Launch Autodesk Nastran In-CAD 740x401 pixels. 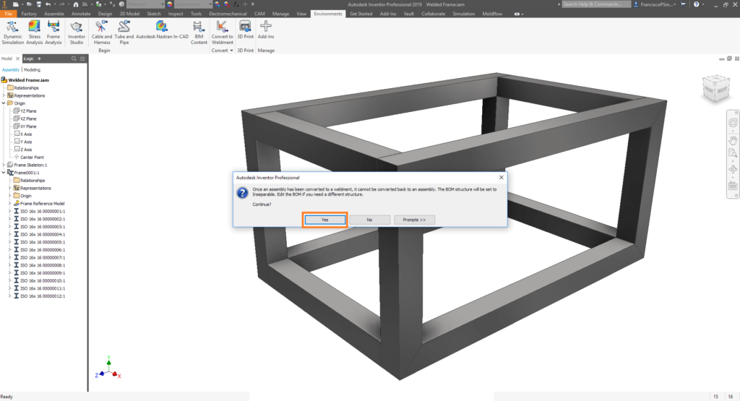tap(162, 29)
